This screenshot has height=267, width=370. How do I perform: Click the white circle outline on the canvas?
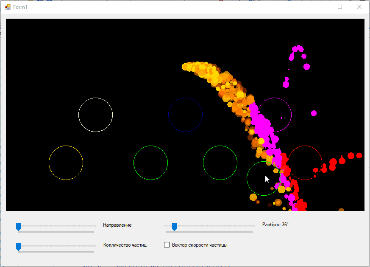(95, 115)
